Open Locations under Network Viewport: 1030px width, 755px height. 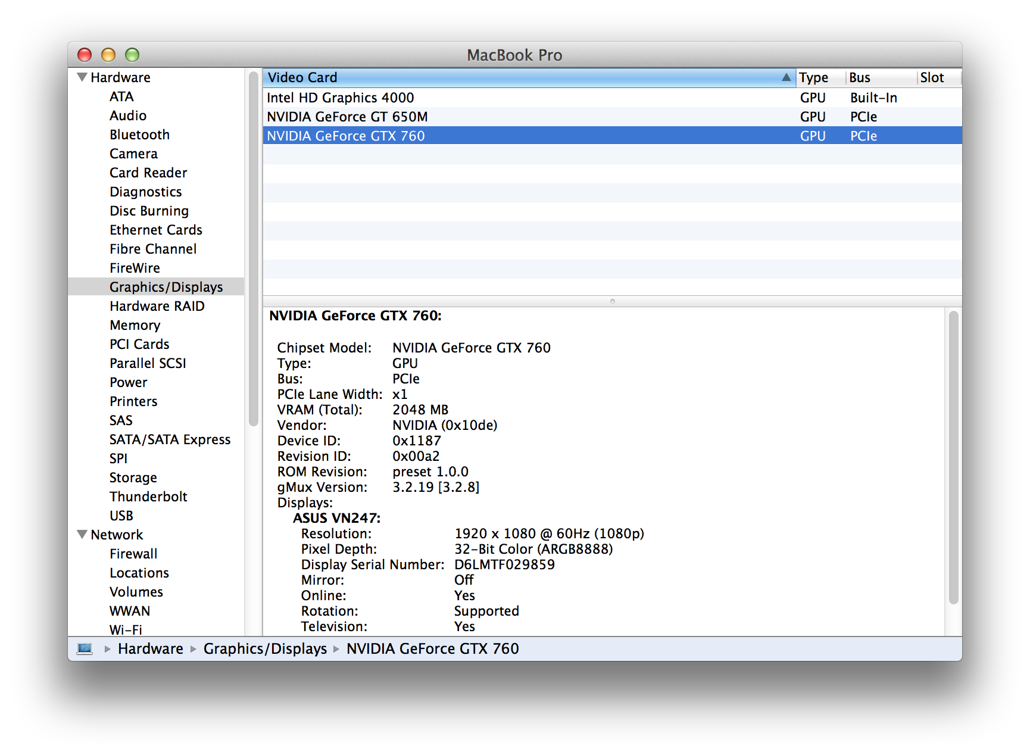[x=139, y=573]
